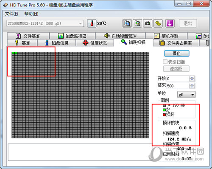Switch to the 基准 tab
The height and width of the screenshot is (169, 212).
[x=22, y=43]
